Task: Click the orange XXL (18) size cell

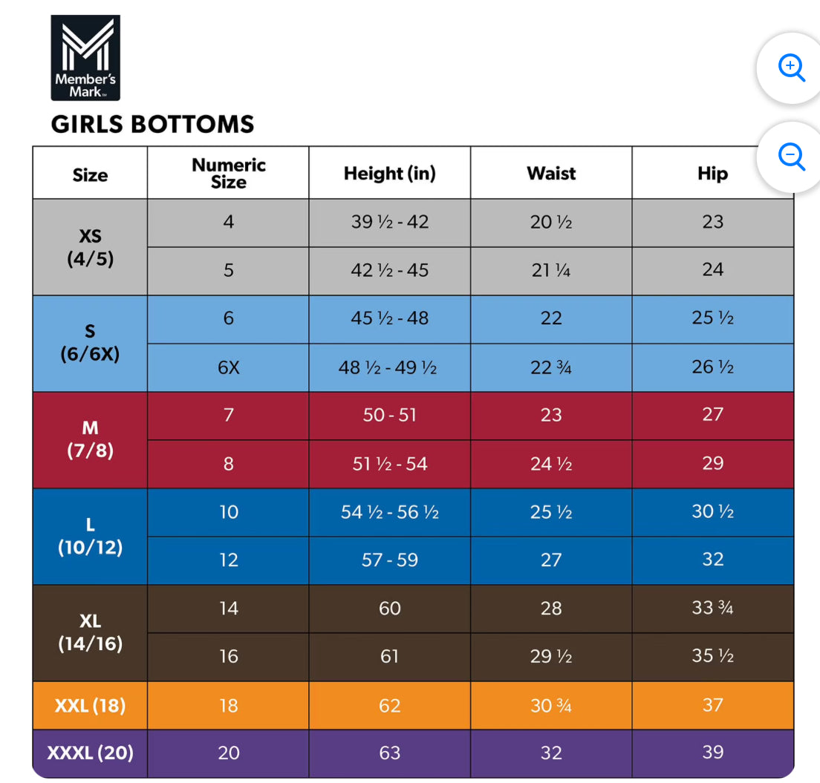Action: click(90, 705)
